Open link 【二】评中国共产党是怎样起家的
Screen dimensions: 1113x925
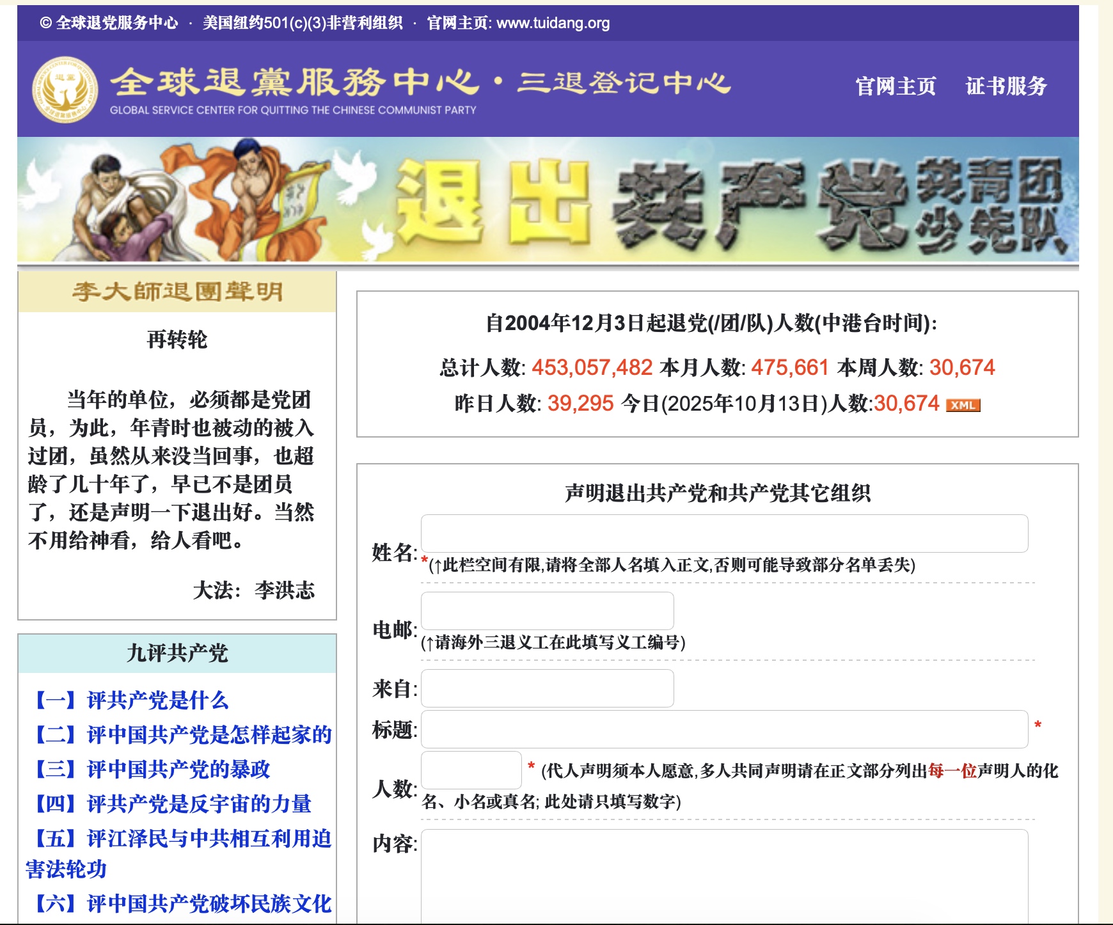point(183,735)
